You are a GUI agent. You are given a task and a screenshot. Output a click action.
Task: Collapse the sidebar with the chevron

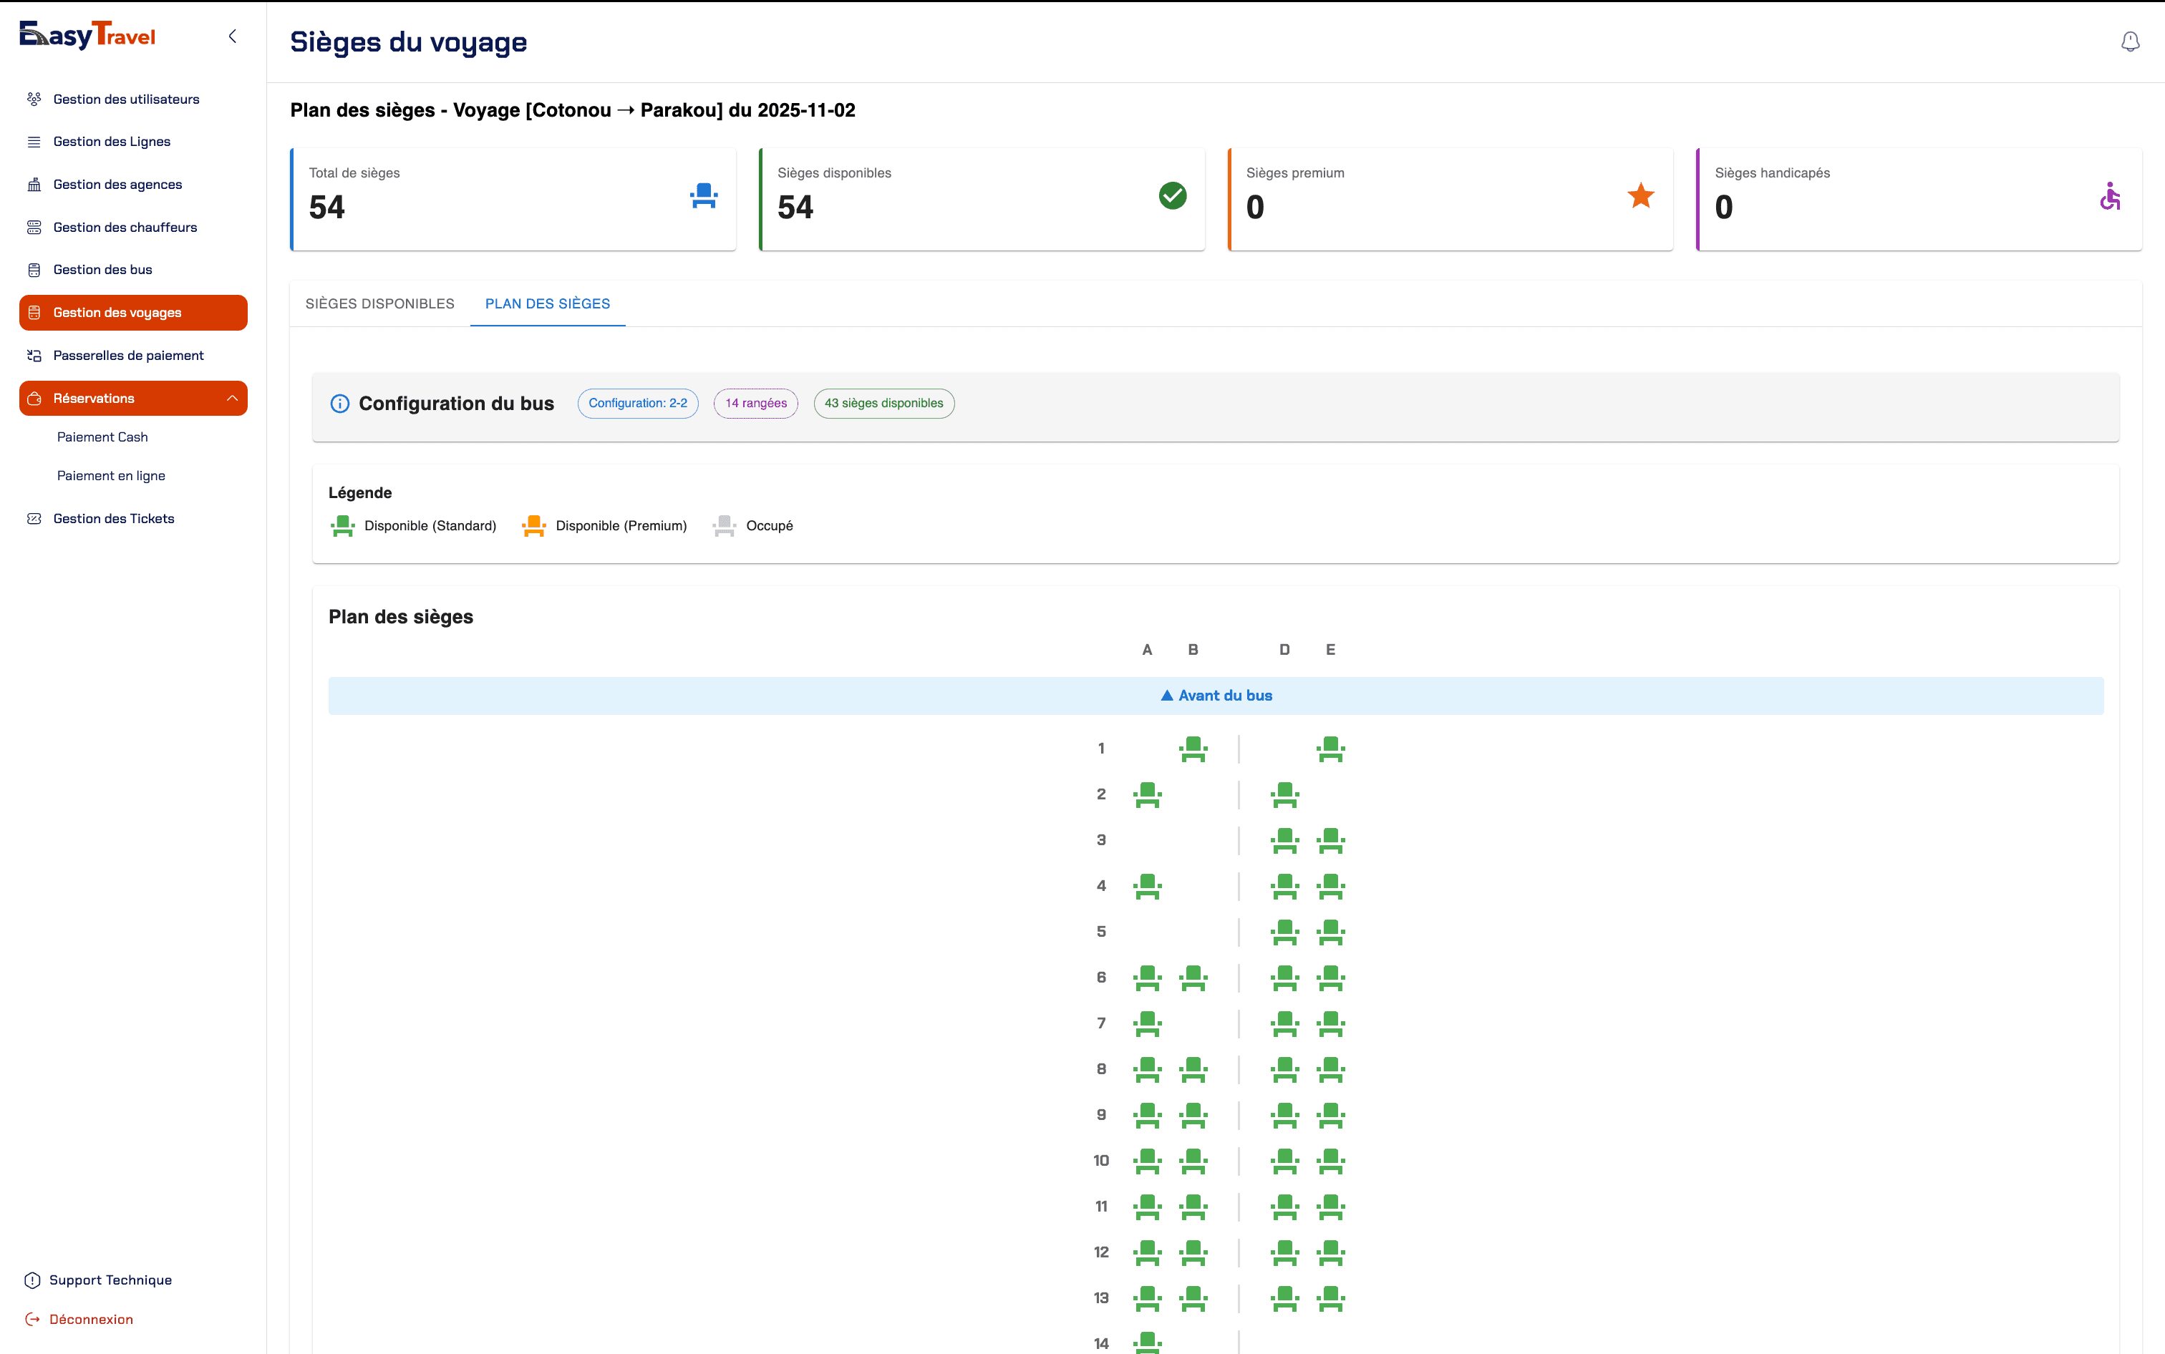233,36
